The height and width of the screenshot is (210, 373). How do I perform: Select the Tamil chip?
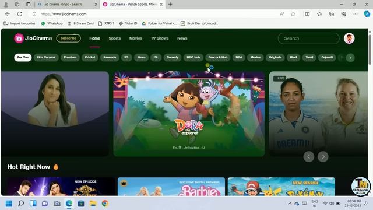click(x=309, y=57)
